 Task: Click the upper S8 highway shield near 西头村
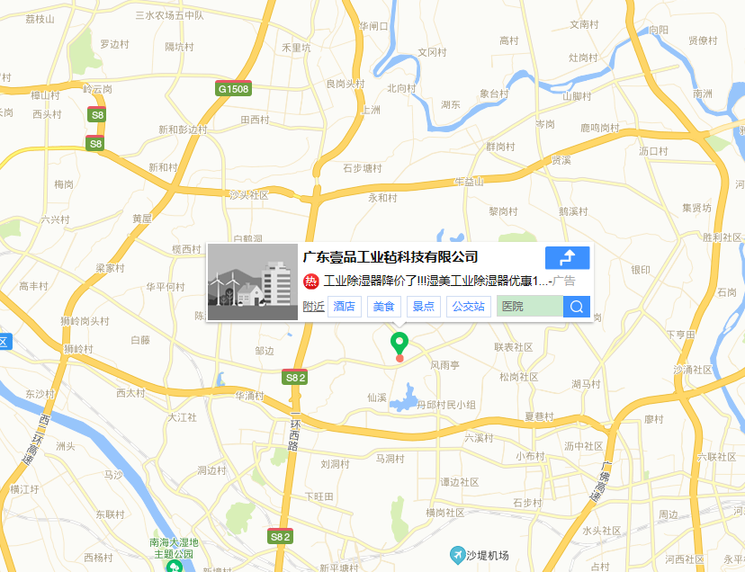(x=96, y=114)
